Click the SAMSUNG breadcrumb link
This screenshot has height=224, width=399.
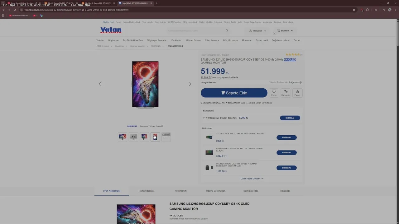click(x=156, y=46)
